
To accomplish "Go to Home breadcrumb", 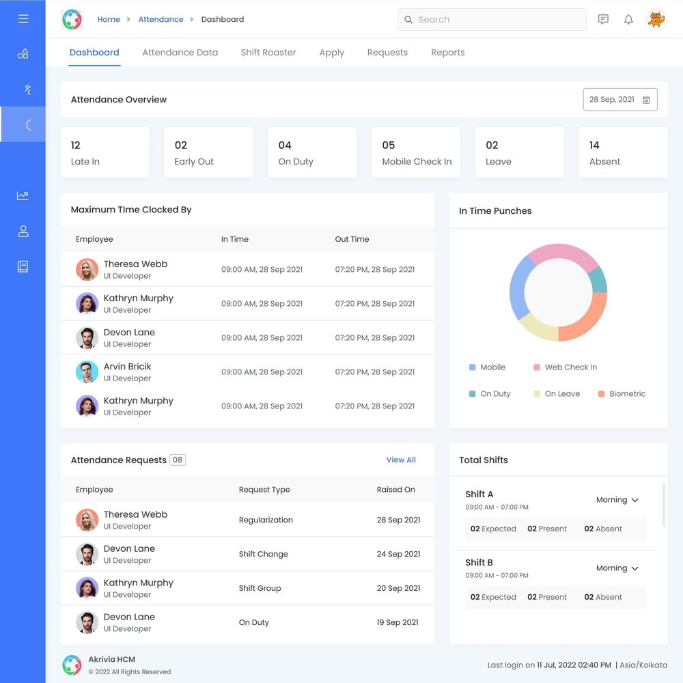I will pyautogui.click(x=109, y=19).
